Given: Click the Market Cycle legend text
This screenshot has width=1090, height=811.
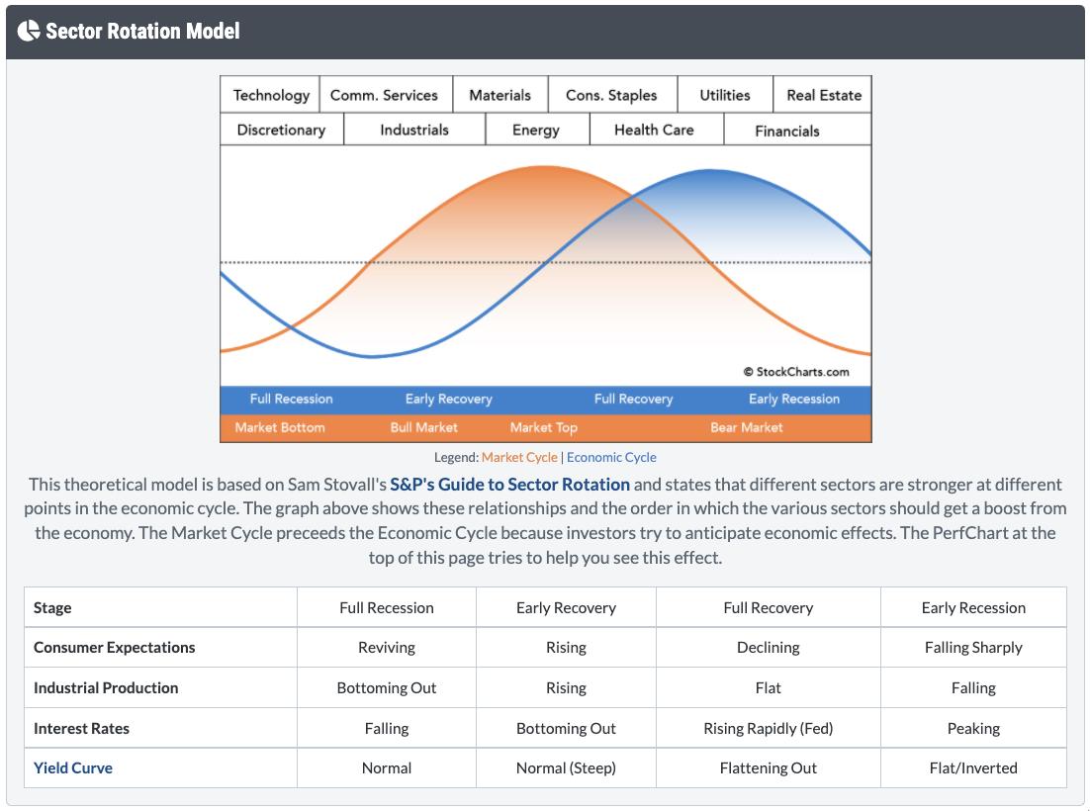Looking at the screenshot, I should tap(519, 457).
